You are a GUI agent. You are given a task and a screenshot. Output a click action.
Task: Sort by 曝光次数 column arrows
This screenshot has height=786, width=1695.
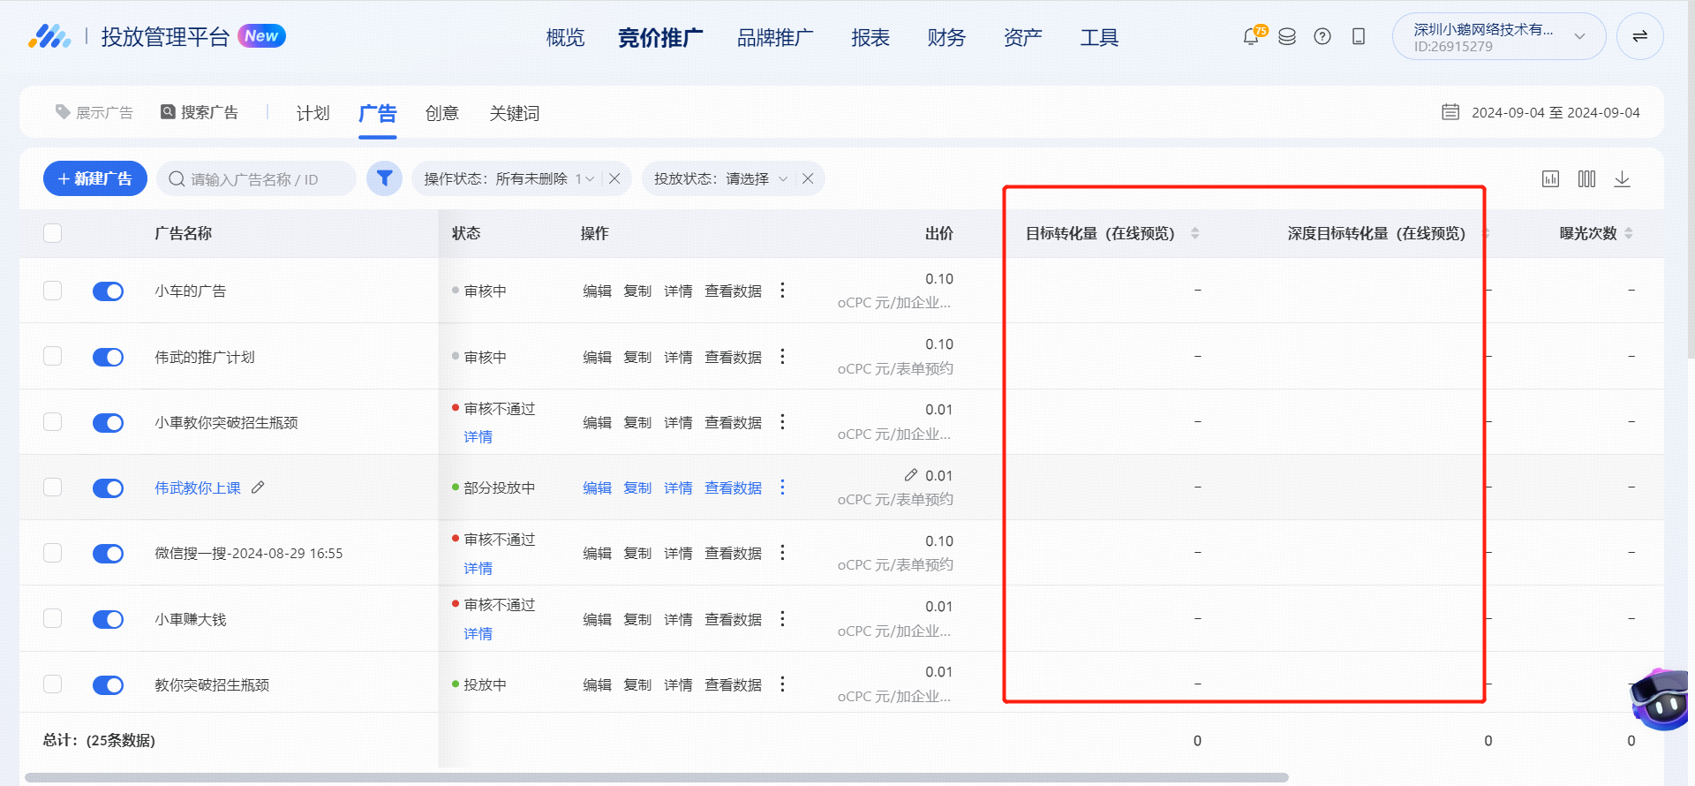(1629, 233)
